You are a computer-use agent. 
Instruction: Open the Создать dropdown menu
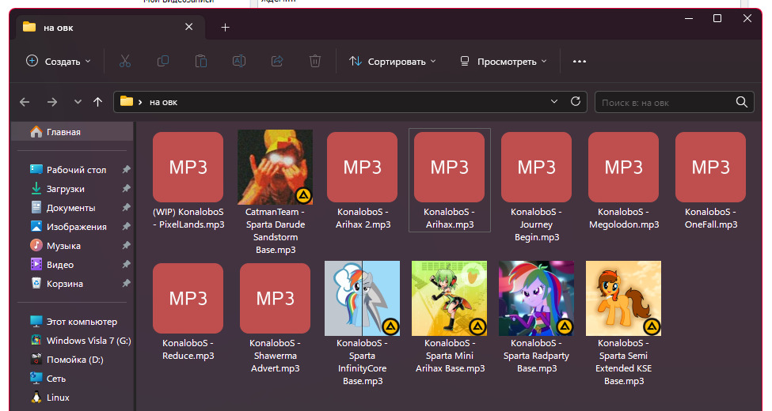coord(58,61)
